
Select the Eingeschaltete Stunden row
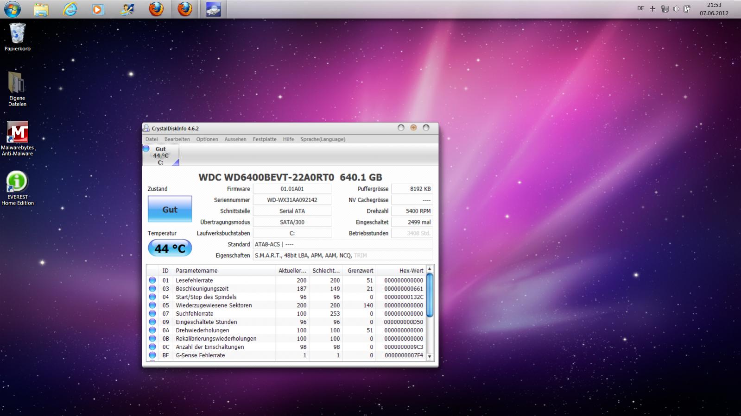286,322
